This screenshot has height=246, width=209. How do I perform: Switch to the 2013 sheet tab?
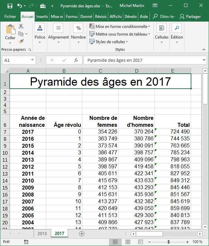(x=42, y=234)
